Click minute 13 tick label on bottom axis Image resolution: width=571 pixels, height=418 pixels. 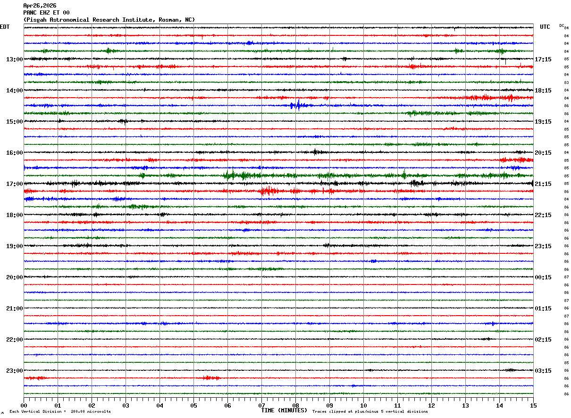coord(465,405)
